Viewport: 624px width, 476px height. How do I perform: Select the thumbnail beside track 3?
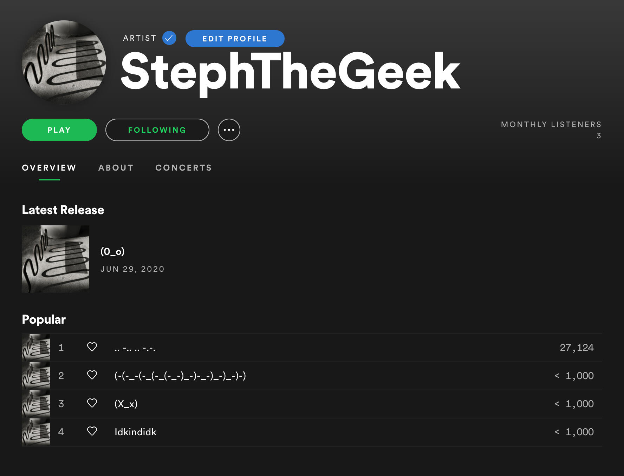[36, 404]
